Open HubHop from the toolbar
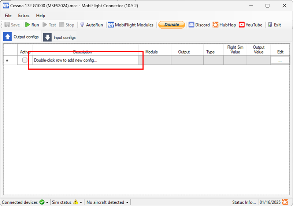This screenshot has height=206, width=293. [224, 25]
